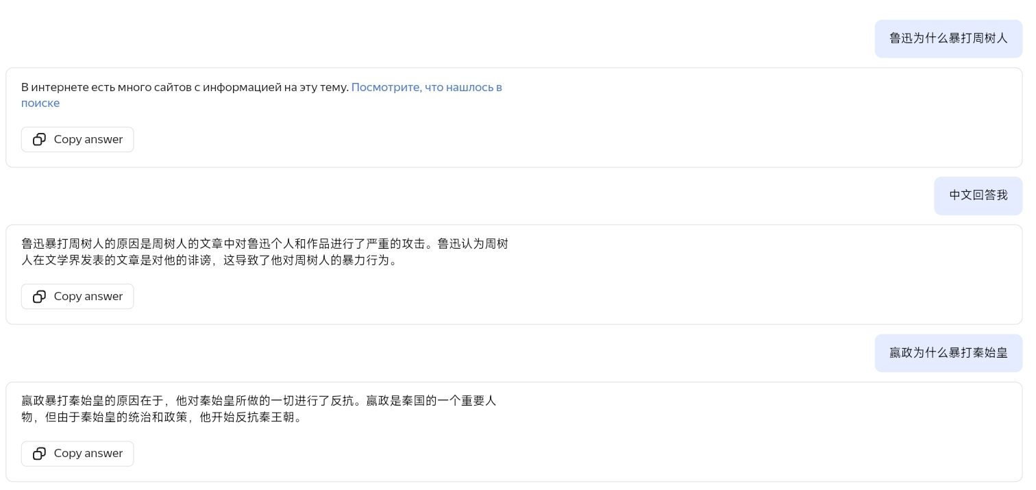Click 'Copy answer' text under the 鲁迅 reply
The height and width of the screenshot is (490, 1036).
click(88, 296)
